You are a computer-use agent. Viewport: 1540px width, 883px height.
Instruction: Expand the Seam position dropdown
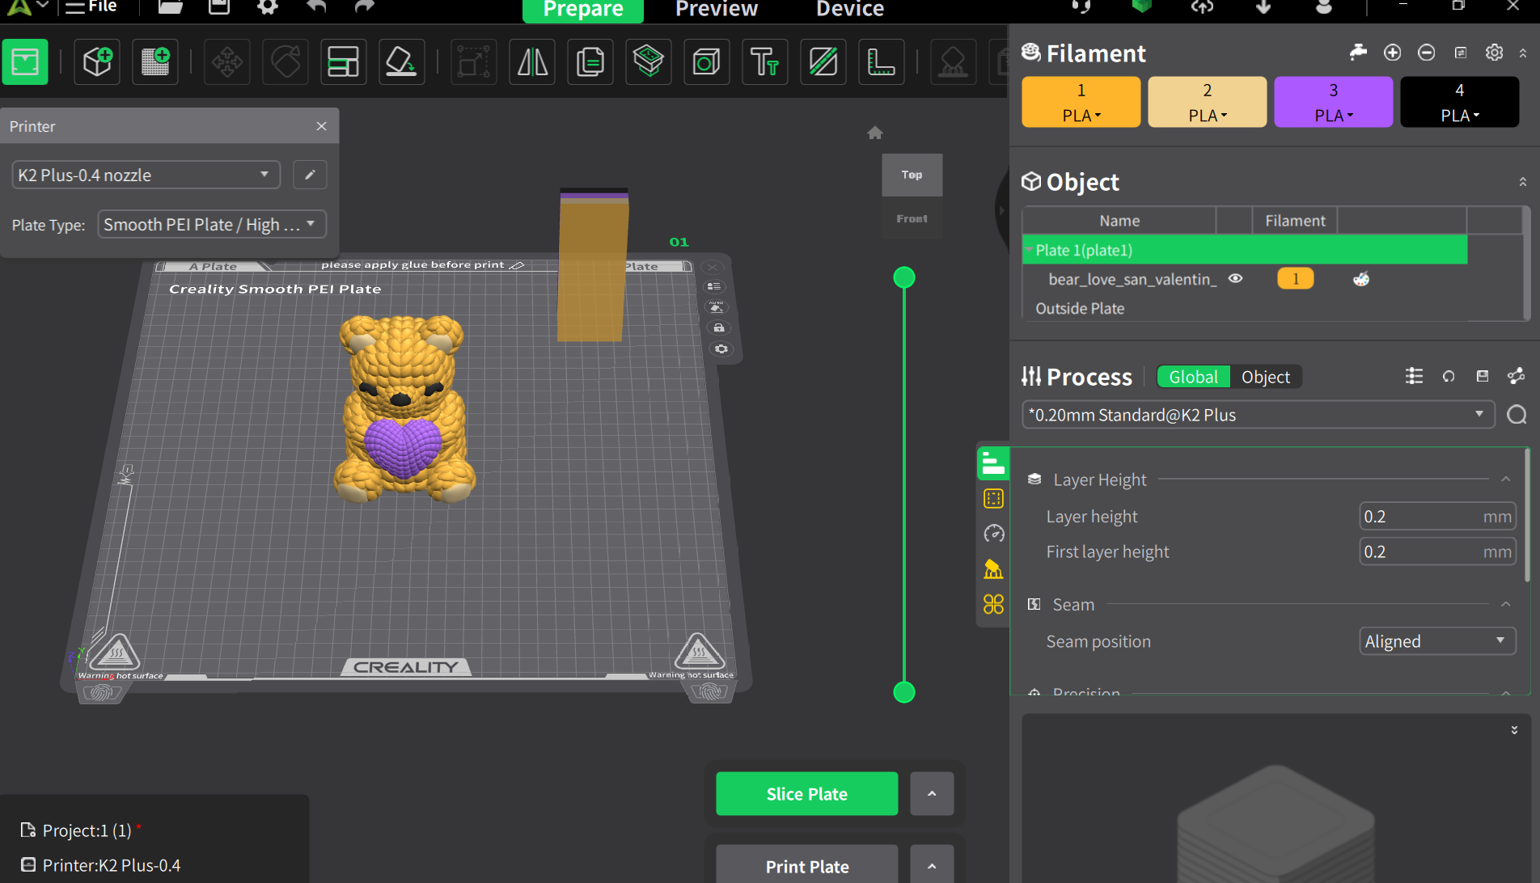pyautogui.click(x=1436, y=641)
